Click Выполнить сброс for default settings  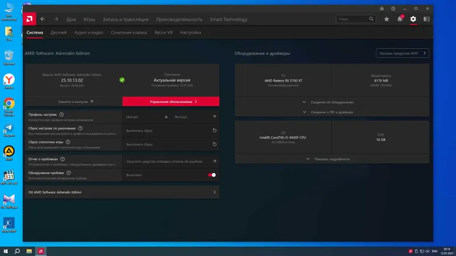[x=170, y=131]
